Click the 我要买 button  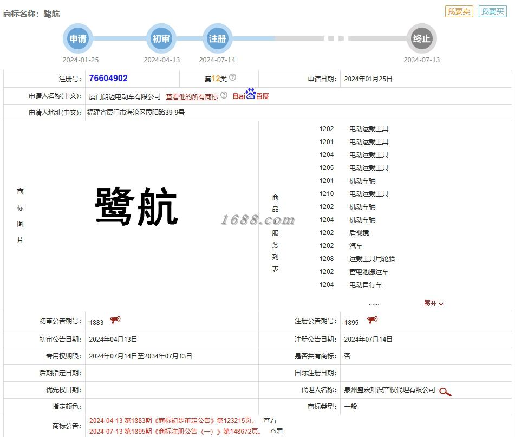coord(492,11)
